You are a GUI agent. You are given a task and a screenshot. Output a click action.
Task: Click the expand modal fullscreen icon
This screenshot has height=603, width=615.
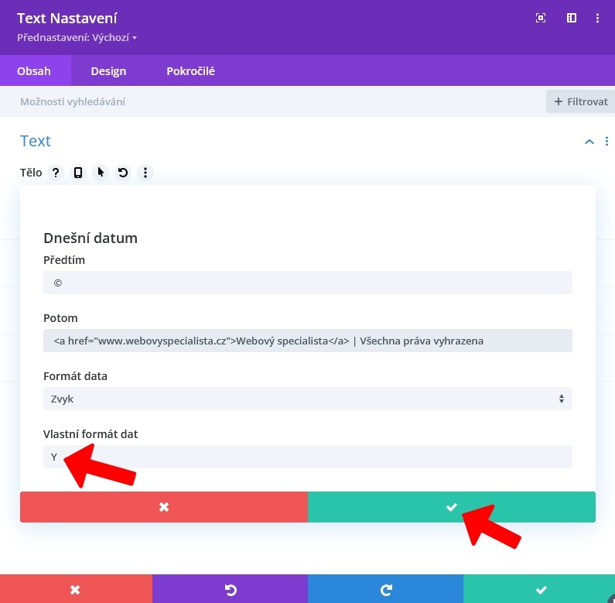[541, 18]
